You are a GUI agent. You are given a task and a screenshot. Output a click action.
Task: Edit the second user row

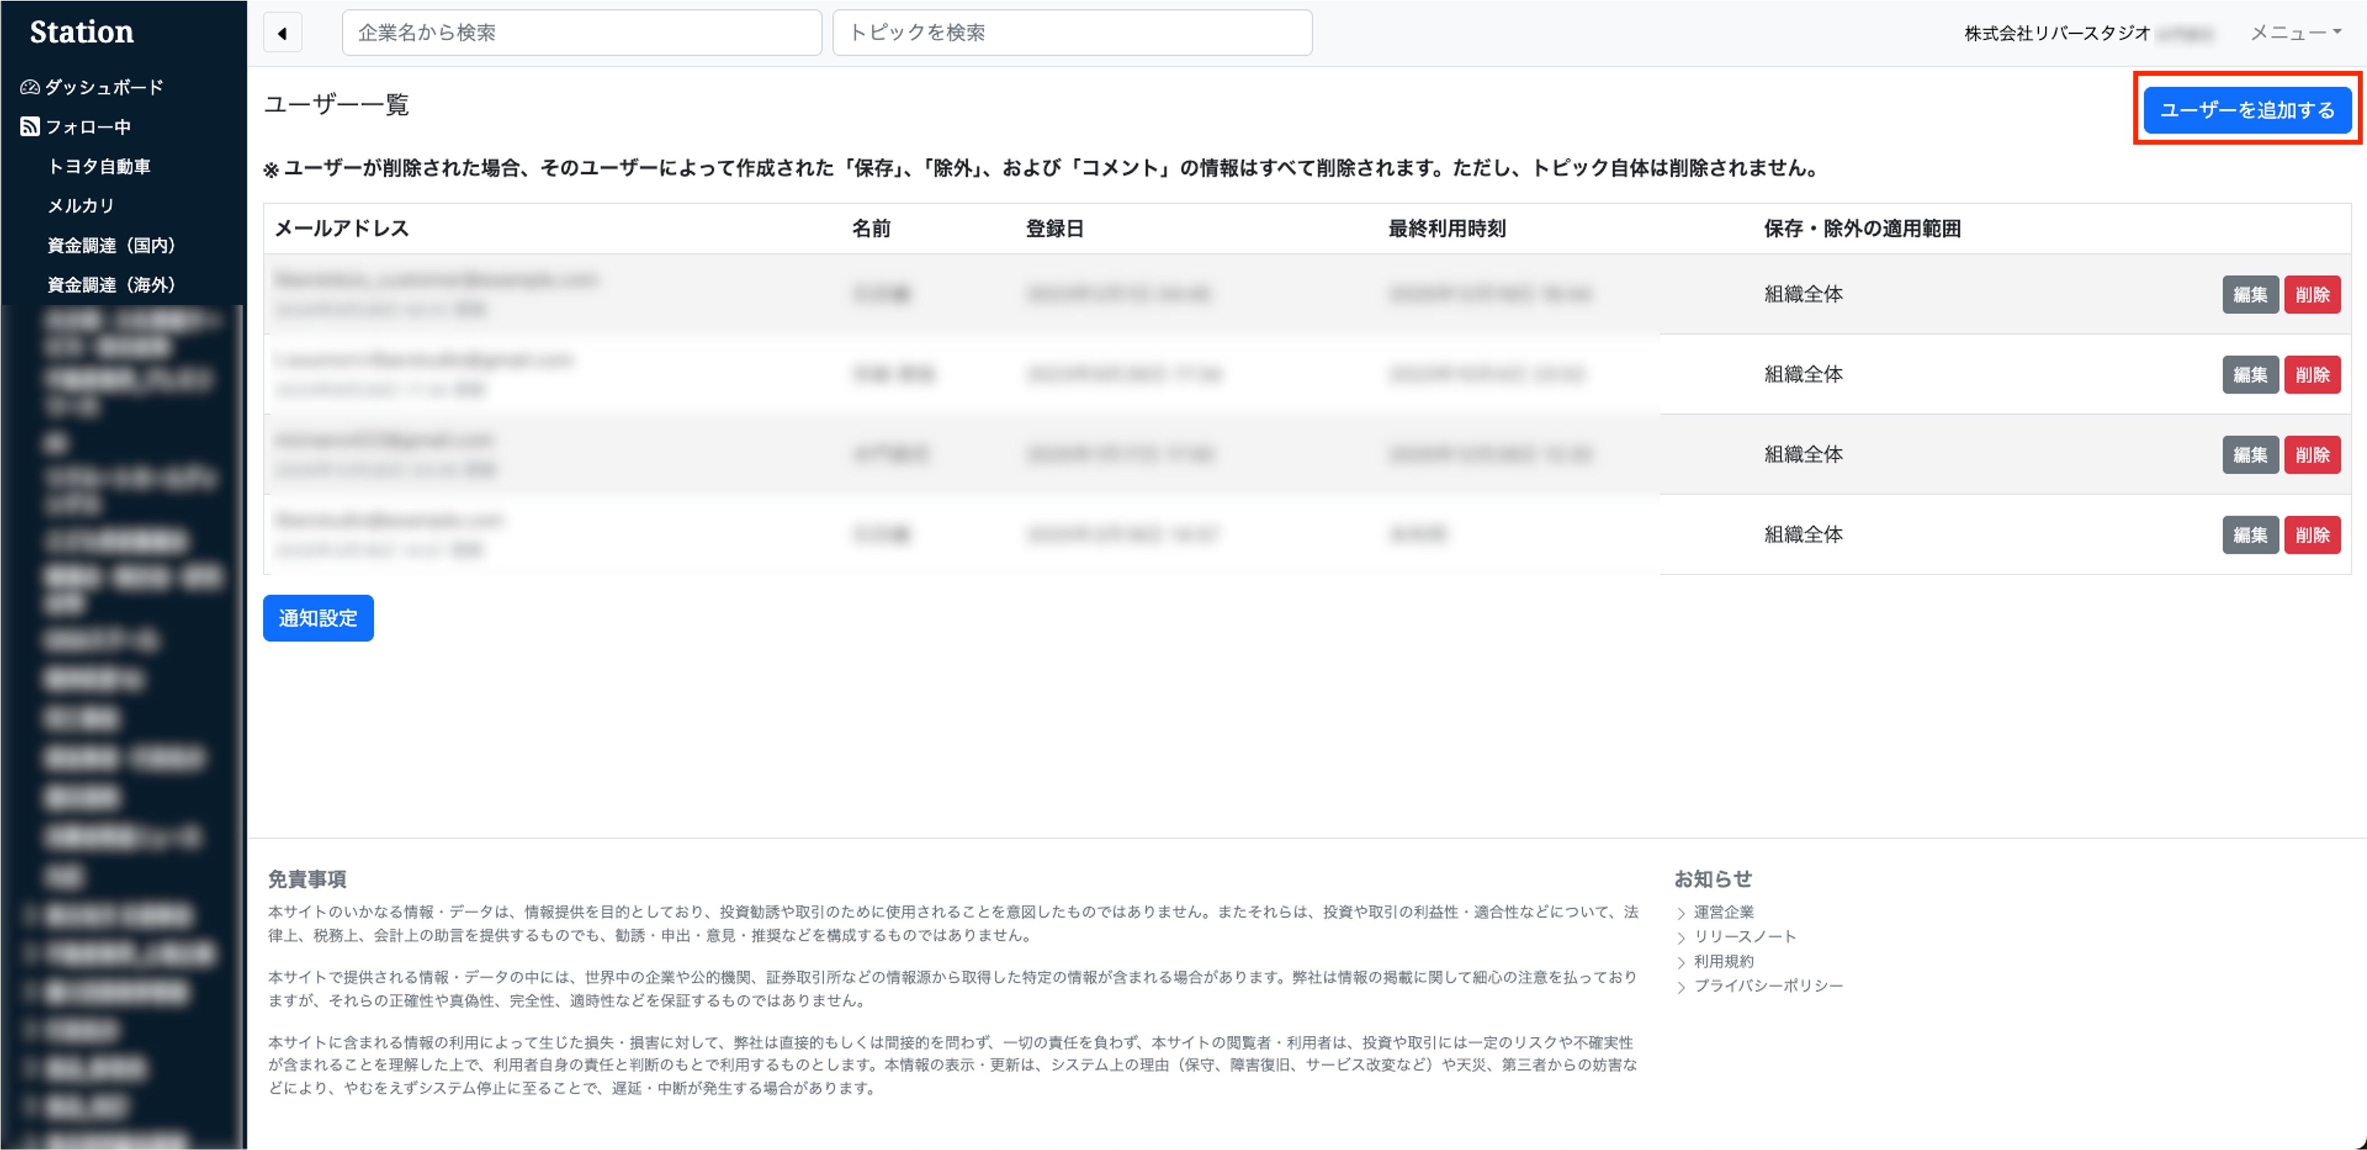coord(2249,375)
